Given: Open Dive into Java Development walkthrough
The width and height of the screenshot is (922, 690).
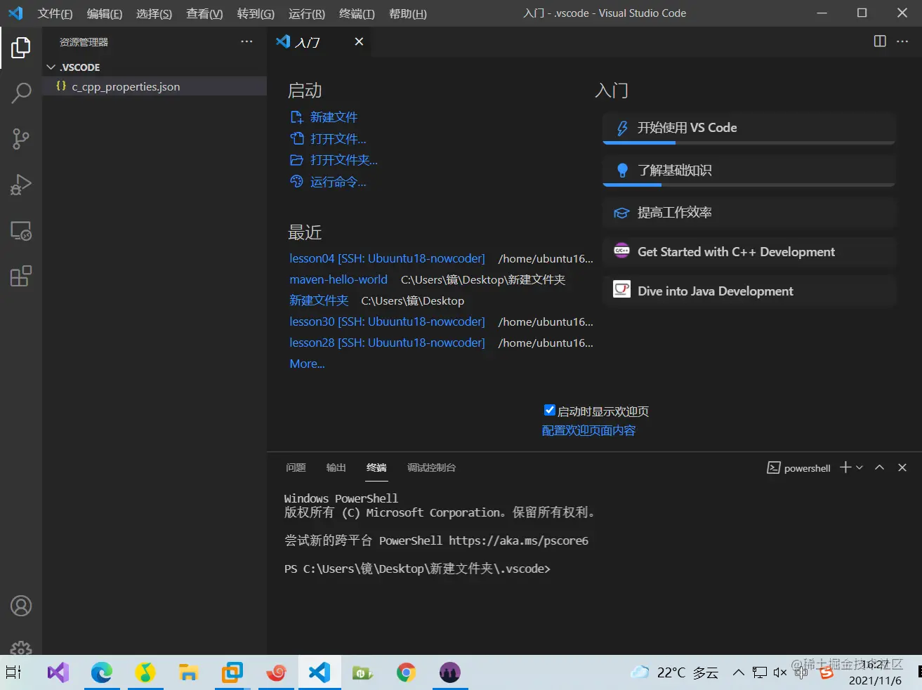Looking at the screenshot, I should click(749, 291).
